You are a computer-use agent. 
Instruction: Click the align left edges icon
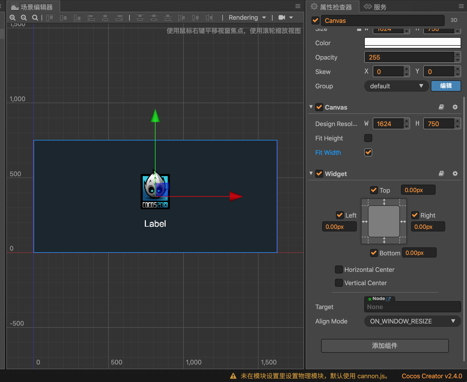tap(91, 18)
